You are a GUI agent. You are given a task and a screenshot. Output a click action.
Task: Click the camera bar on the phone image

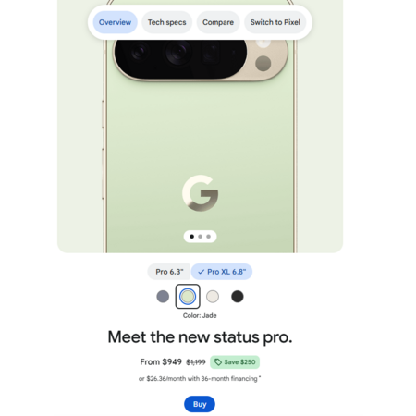[201, 58]
